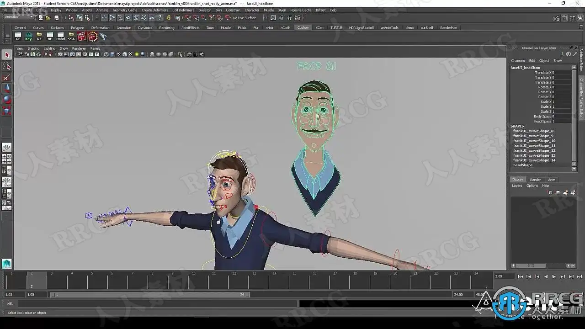Pick the Paint Selection tool
Viewport: 585px width, 329px height.
[6, 78]
